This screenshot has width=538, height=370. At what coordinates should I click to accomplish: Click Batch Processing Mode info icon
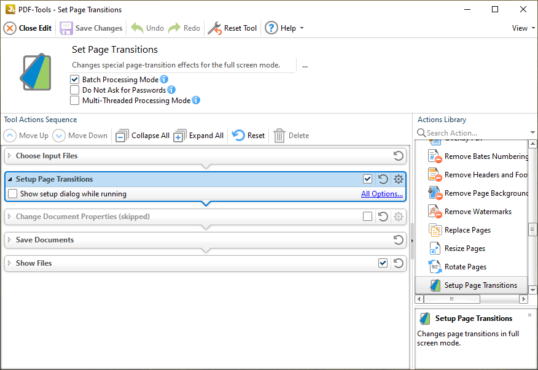tap(164, 80)
